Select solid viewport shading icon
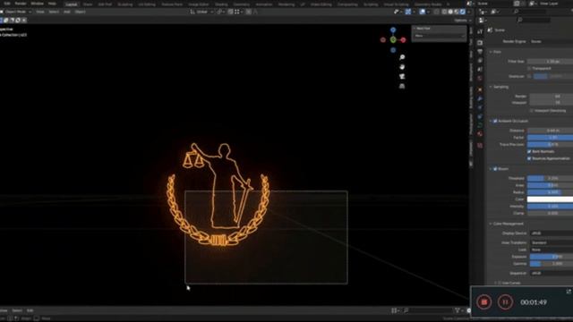The height and width of the screenshot is (322, 573). point(450,12)
